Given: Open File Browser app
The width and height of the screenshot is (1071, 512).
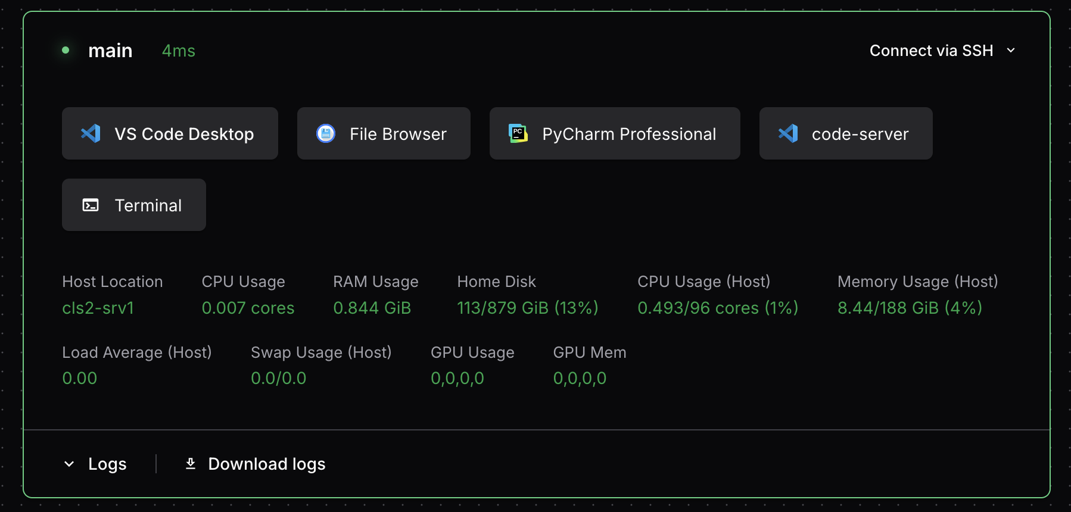Looking at the screenshot, I should (x=384, y=133).
